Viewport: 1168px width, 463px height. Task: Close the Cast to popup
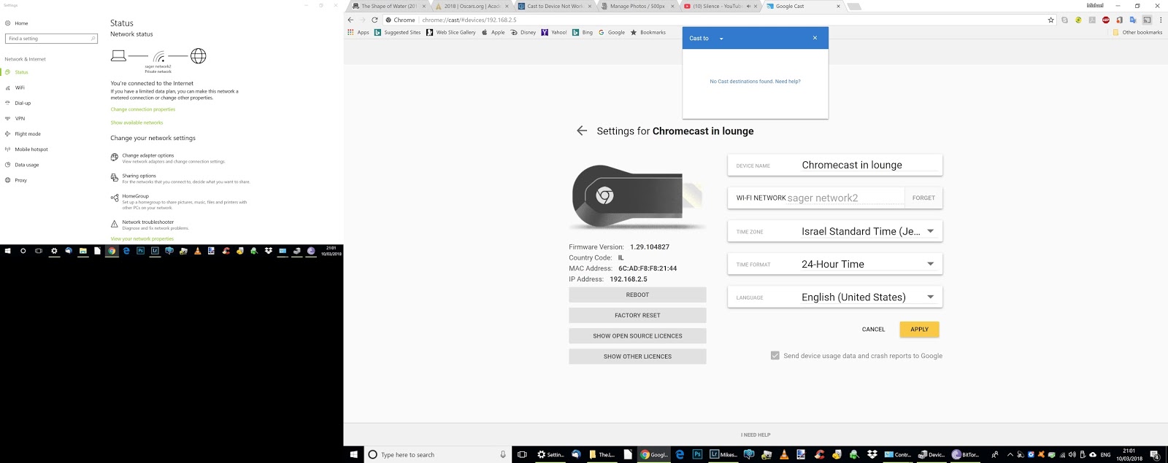(x=815, y=38)
